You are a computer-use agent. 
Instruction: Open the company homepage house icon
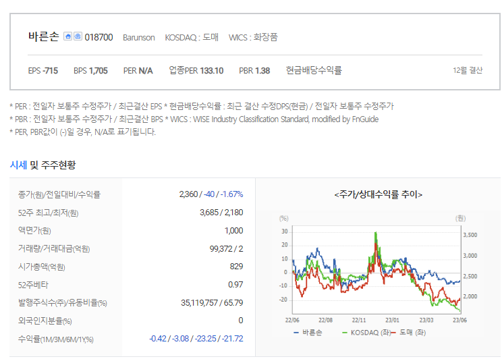67,36
